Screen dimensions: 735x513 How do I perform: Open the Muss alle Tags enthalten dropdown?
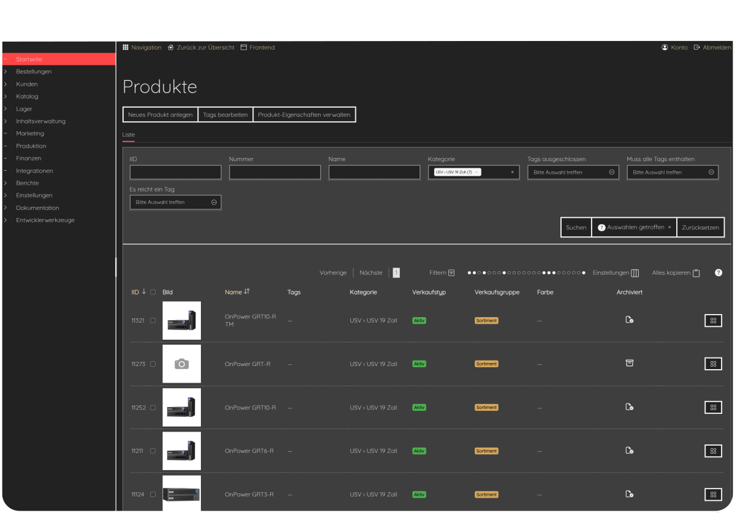click(672, 172)
